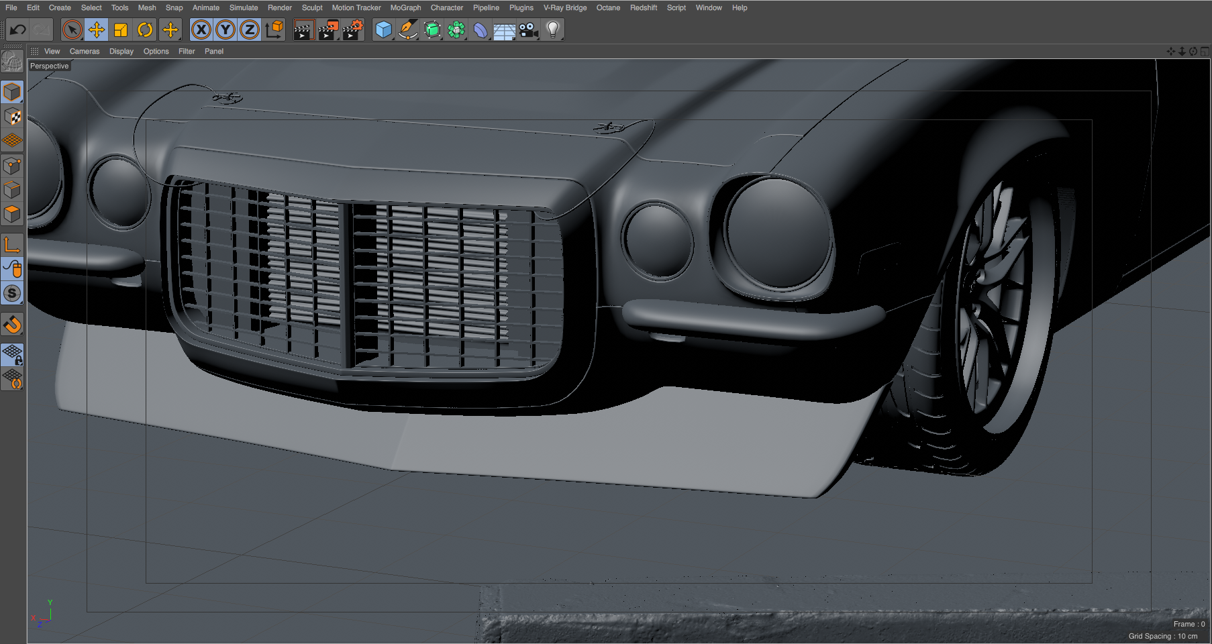Screen dimensions: 1212x644
Task: Select the Spline Pen tool
Action: click(407, 30)
